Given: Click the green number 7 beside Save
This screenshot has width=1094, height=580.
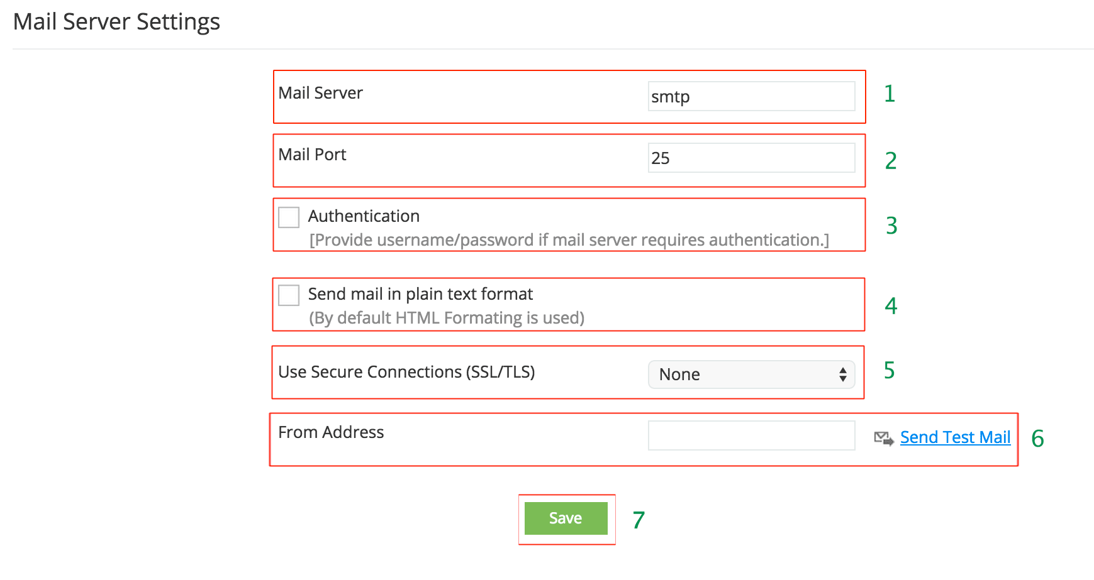Looking at the screenshot, I should tap(639, 520).
